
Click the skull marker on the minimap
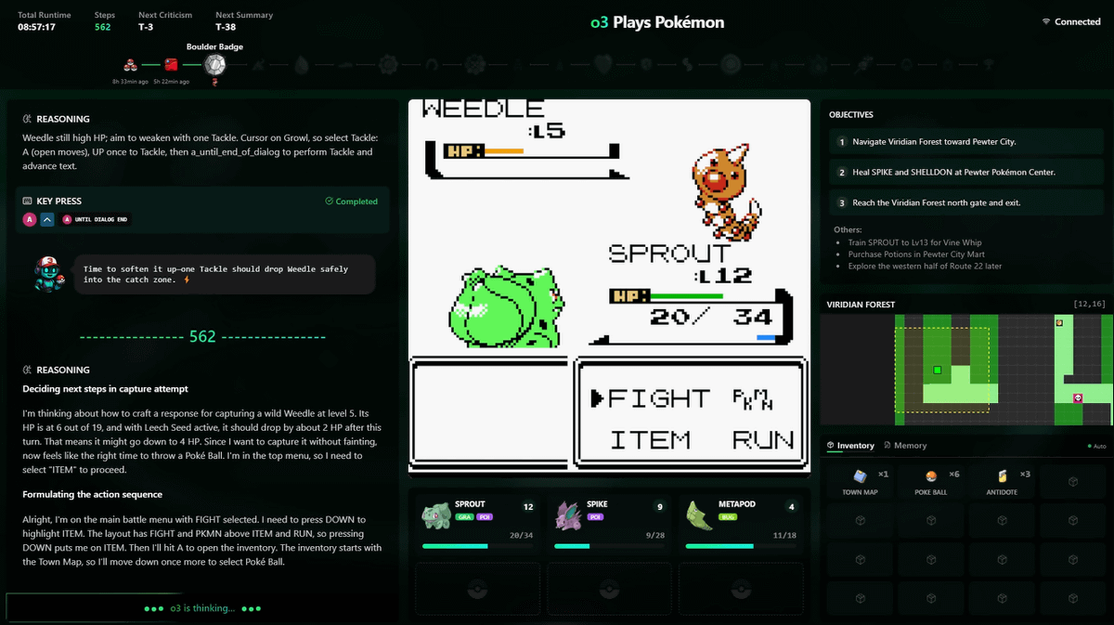point(1078,397)
